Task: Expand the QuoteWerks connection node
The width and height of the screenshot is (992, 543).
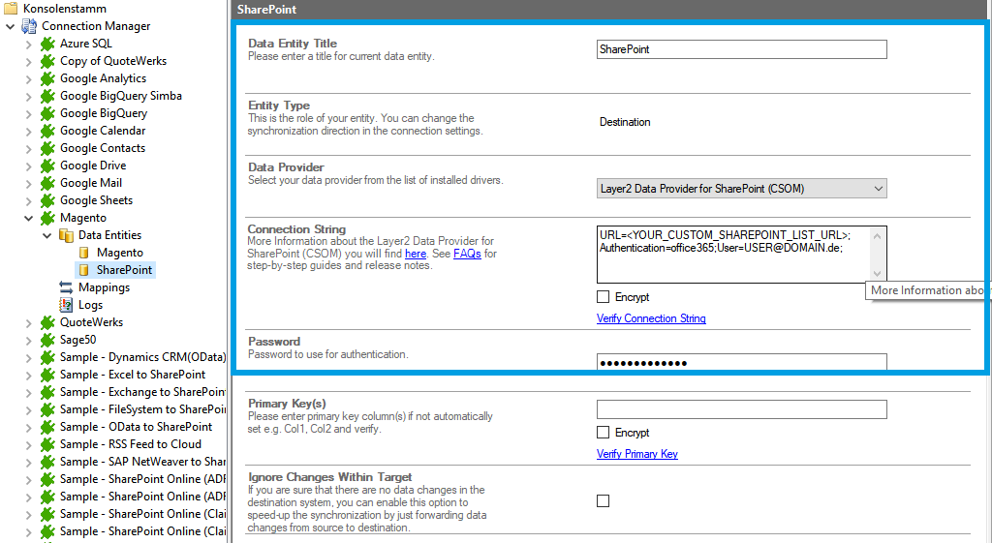Action: tap(28, 322)
